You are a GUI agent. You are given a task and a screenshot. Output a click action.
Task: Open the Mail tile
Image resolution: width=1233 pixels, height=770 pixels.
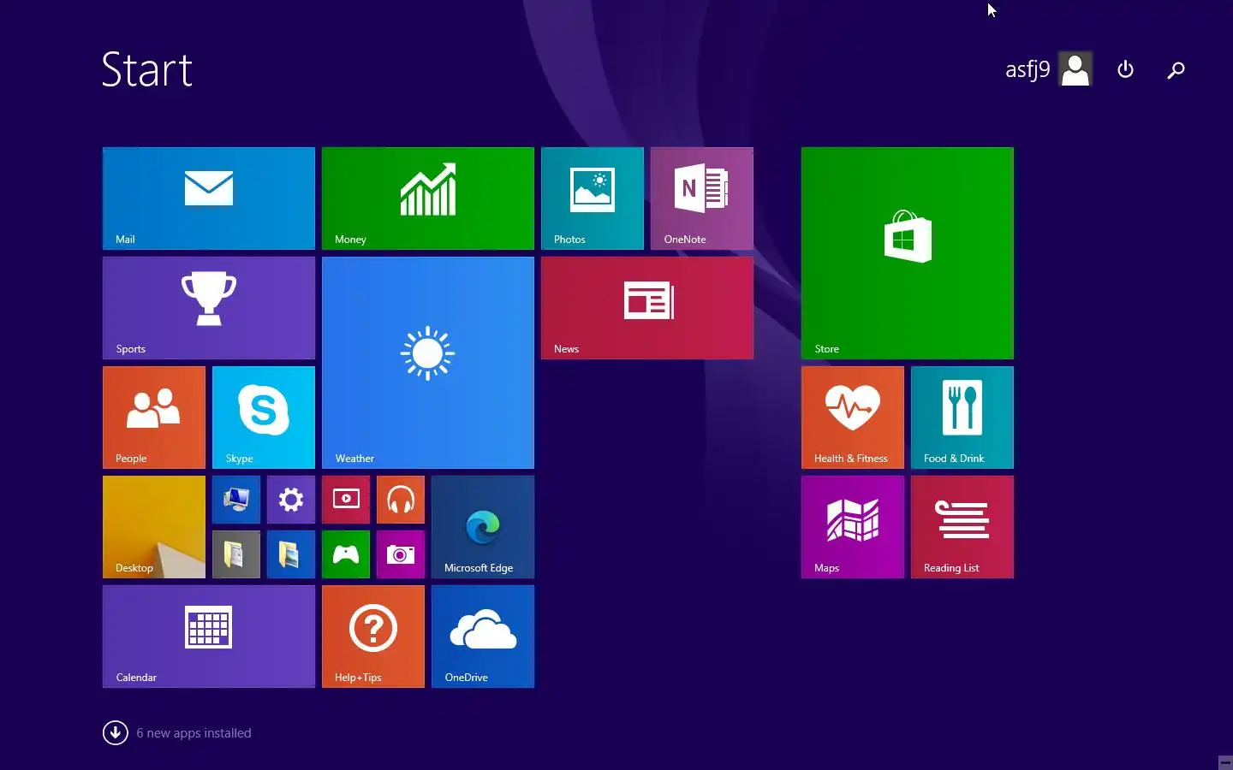(x=209, y=198)
